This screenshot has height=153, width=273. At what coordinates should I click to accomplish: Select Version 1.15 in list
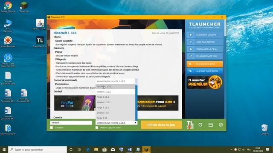pyautogui.click(x=115, y=113)
